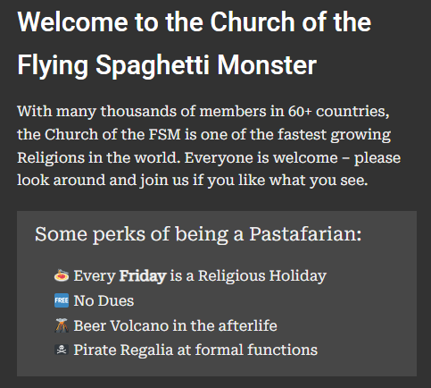Click the blue FREE emoji icon
The width and height of the screenshot is (431, 388).
(x=62, y=300)
